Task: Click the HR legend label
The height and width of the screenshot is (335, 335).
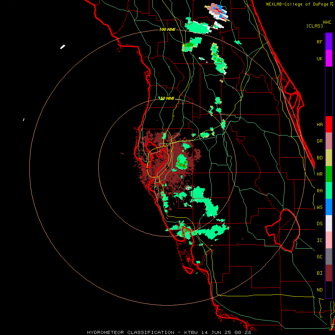Action: point(319,174)
